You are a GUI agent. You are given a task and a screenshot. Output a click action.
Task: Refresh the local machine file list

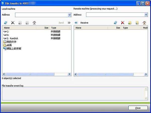6,23
